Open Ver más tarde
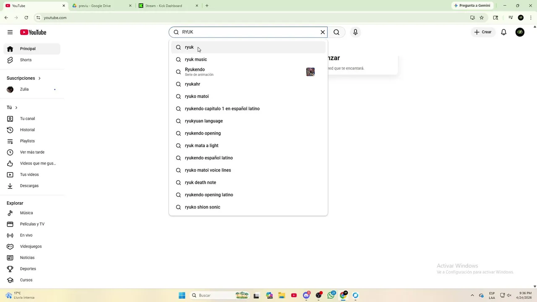537x302 pixels. click(32, 152)
